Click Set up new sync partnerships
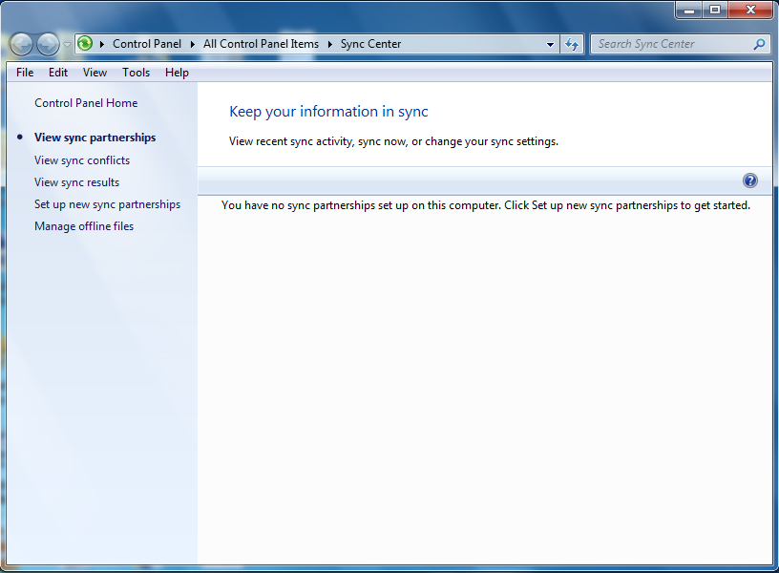 click(107, 204)
